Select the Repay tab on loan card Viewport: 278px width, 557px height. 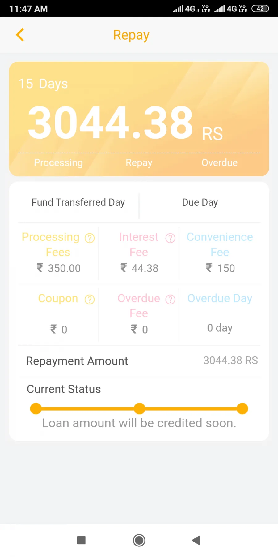(139, 163)
